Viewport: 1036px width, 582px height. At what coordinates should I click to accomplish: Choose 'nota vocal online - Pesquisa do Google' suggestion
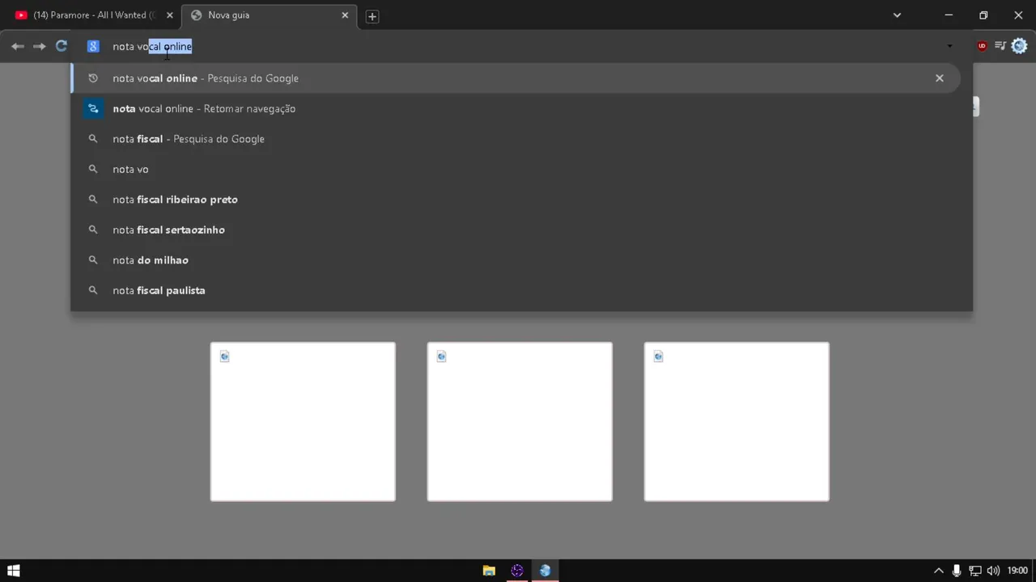pyautogui.click(x=515, y=78)
